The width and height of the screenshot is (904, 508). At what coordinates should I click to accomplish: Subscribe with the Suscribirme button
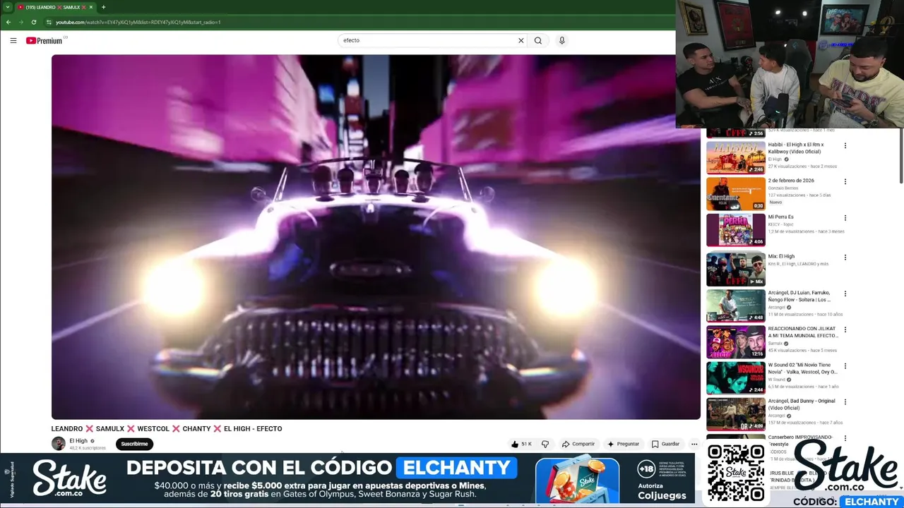coord(134,444)
